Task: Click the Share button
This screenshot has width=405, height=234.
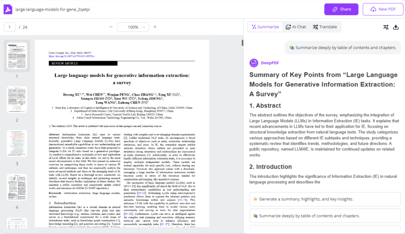Action: (x=341, y=9)
